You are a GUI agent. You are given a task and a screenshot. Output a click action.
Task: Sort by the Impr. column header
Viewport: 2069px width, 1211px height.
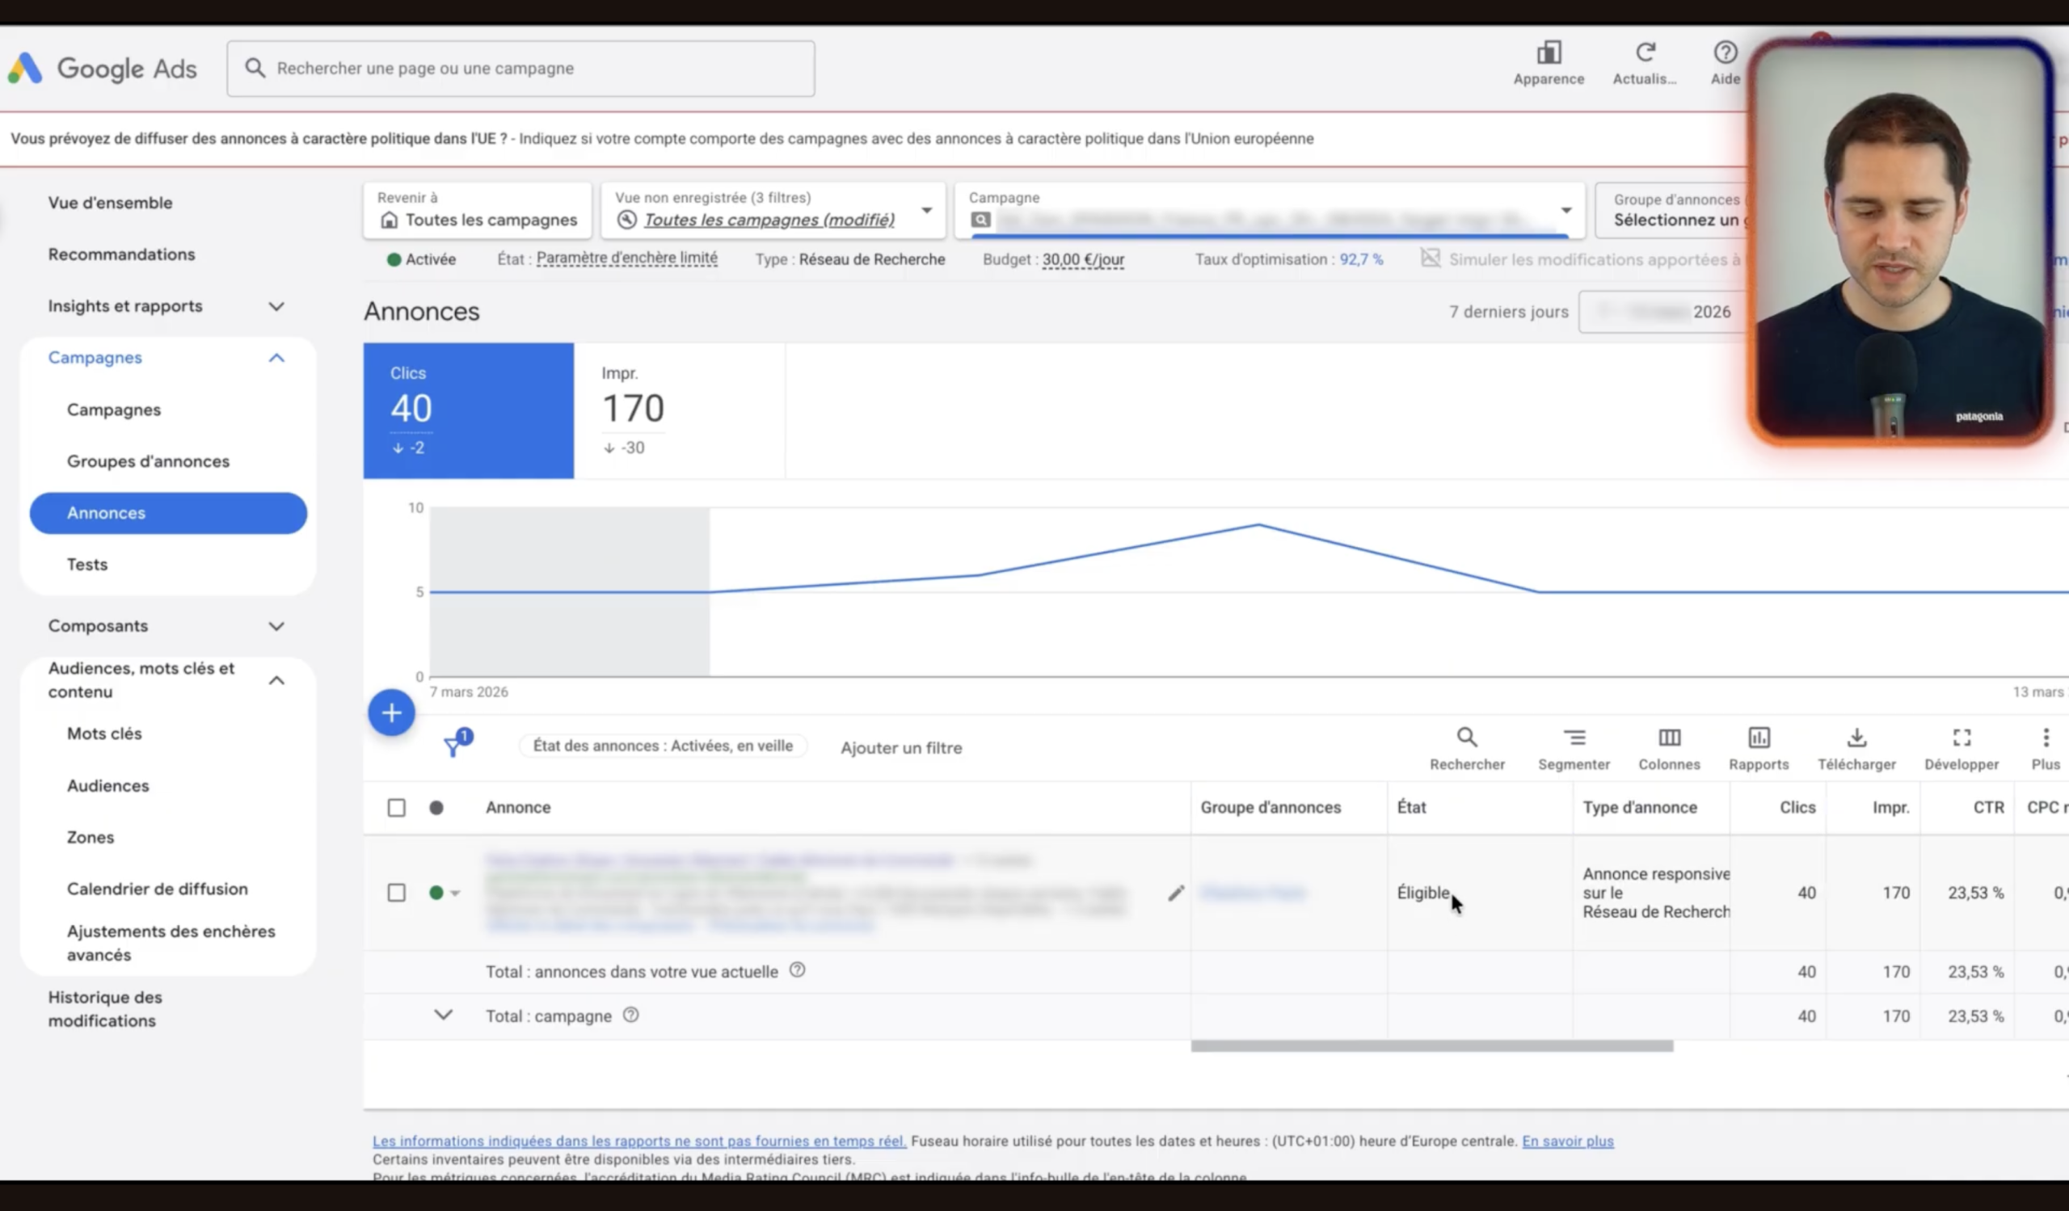pos(1890,807)
